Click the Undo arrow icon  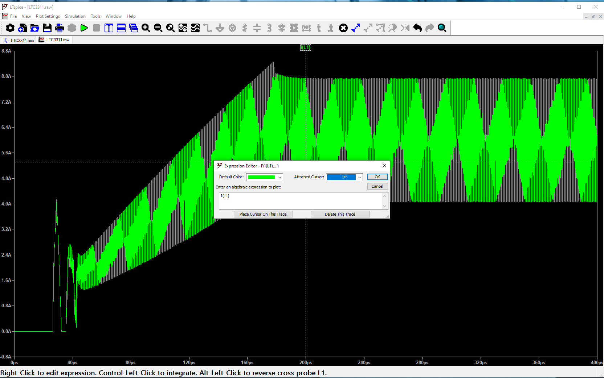point(417,28)
